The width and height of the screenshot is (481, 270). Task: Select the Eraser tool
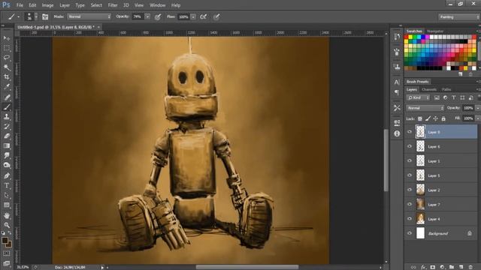pos(7,136)
